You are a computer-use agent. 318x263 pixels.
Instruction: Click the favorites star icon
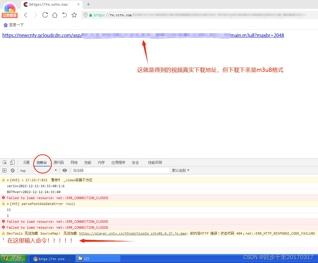click(75, 14)
